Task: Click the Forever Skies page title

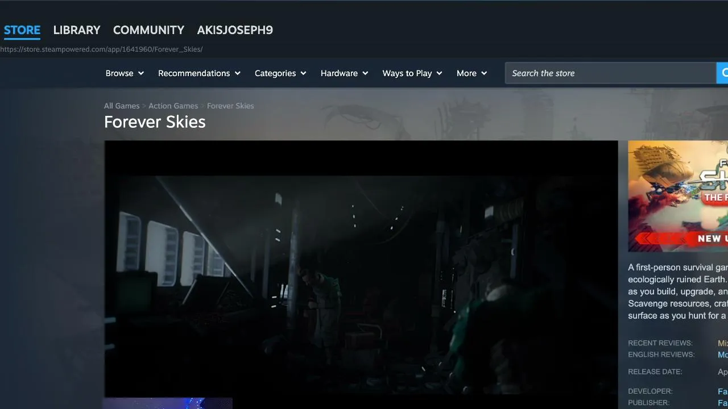Action: tap(155, 122)
